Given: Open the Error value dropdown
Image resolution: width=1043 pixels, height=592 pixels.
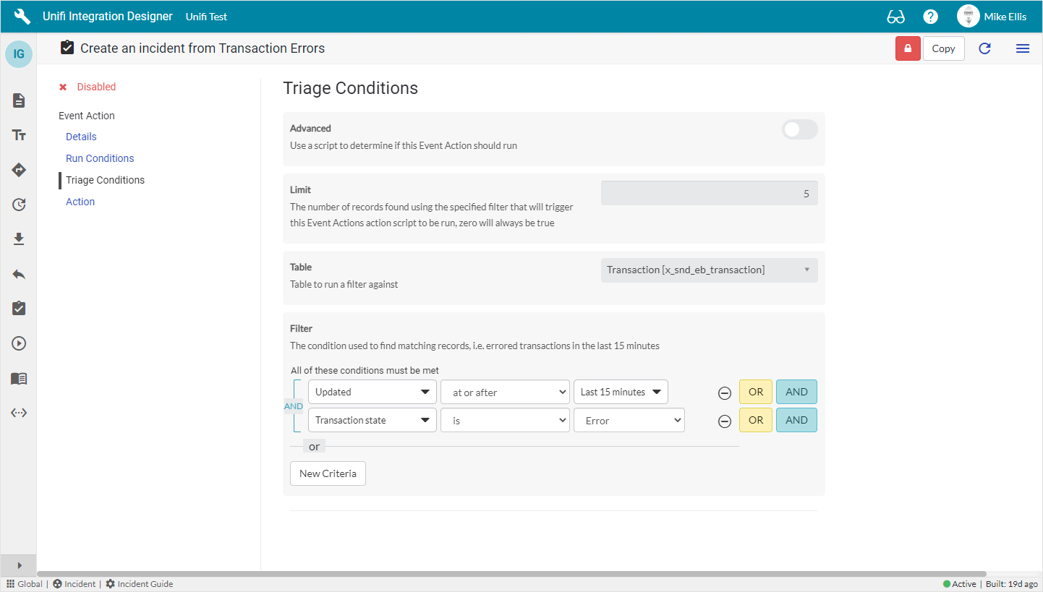Looking at the screenshot, I should [629, 421].
